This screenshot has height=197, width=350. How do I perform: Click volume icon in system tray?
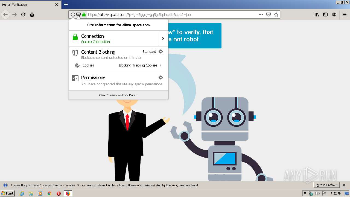point(317,193)
